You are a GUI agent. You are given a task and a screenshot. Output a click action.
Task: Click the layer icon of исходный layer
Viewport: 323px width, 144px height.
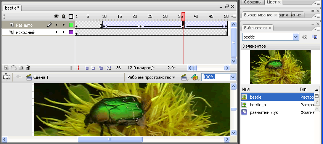tap(12, 32)
